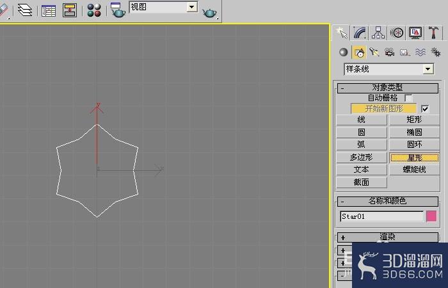Click the 弧 shape button
448x288 pixels.
(362, 145)
